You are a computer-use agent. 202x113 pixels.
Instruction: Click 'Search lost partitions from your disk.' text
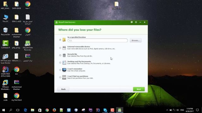pyautogui.click(x=80, y=78)
